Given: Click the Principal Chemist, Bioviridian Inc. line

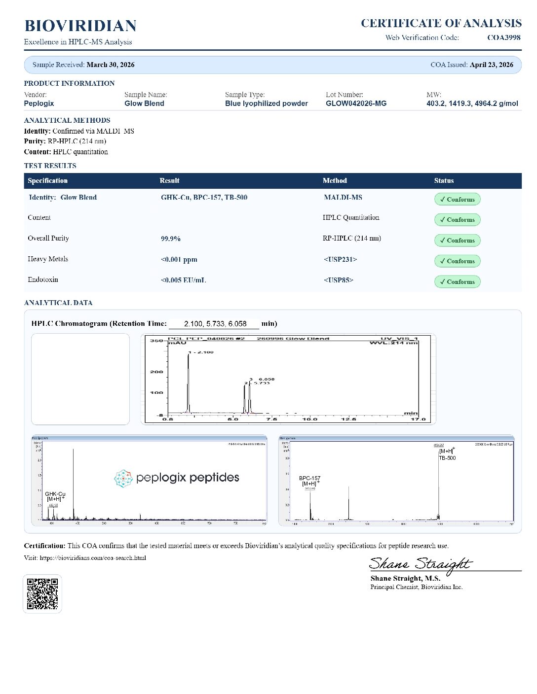Looking at the screenshot, I should pos(417,587).
